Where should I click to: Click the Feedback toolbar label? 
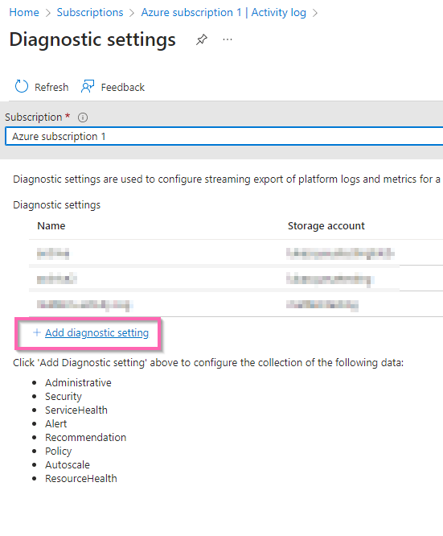tap(123, 88)
